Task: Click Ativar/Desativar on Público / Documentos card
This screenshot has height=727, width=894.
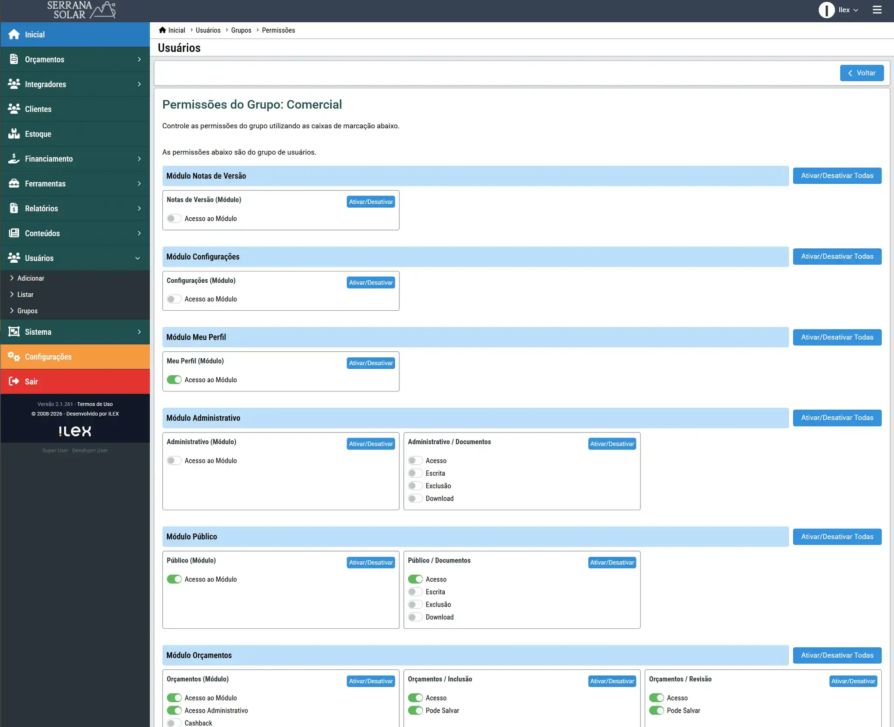Action: point(612,562)
